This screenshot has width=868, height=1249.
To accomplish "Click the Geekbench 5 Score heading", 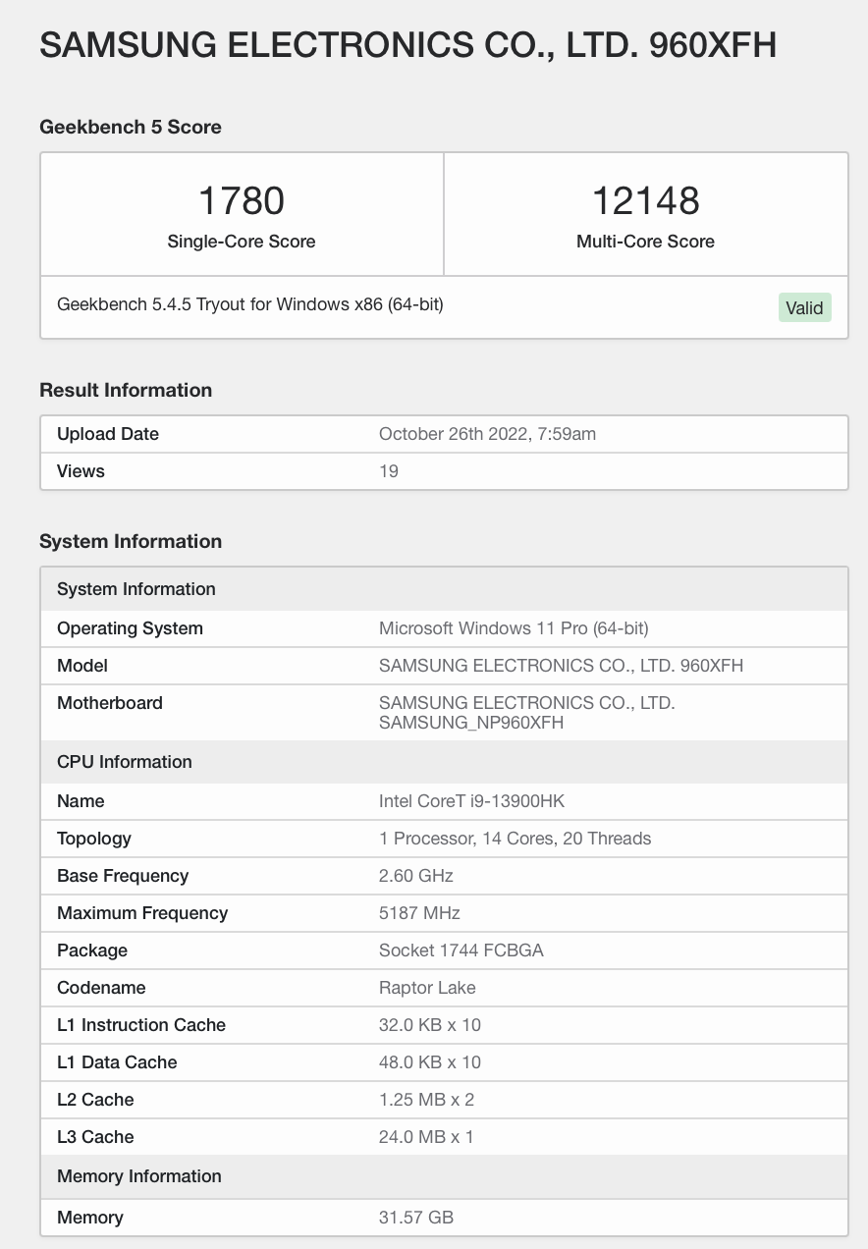I will [x=131, y=127].
